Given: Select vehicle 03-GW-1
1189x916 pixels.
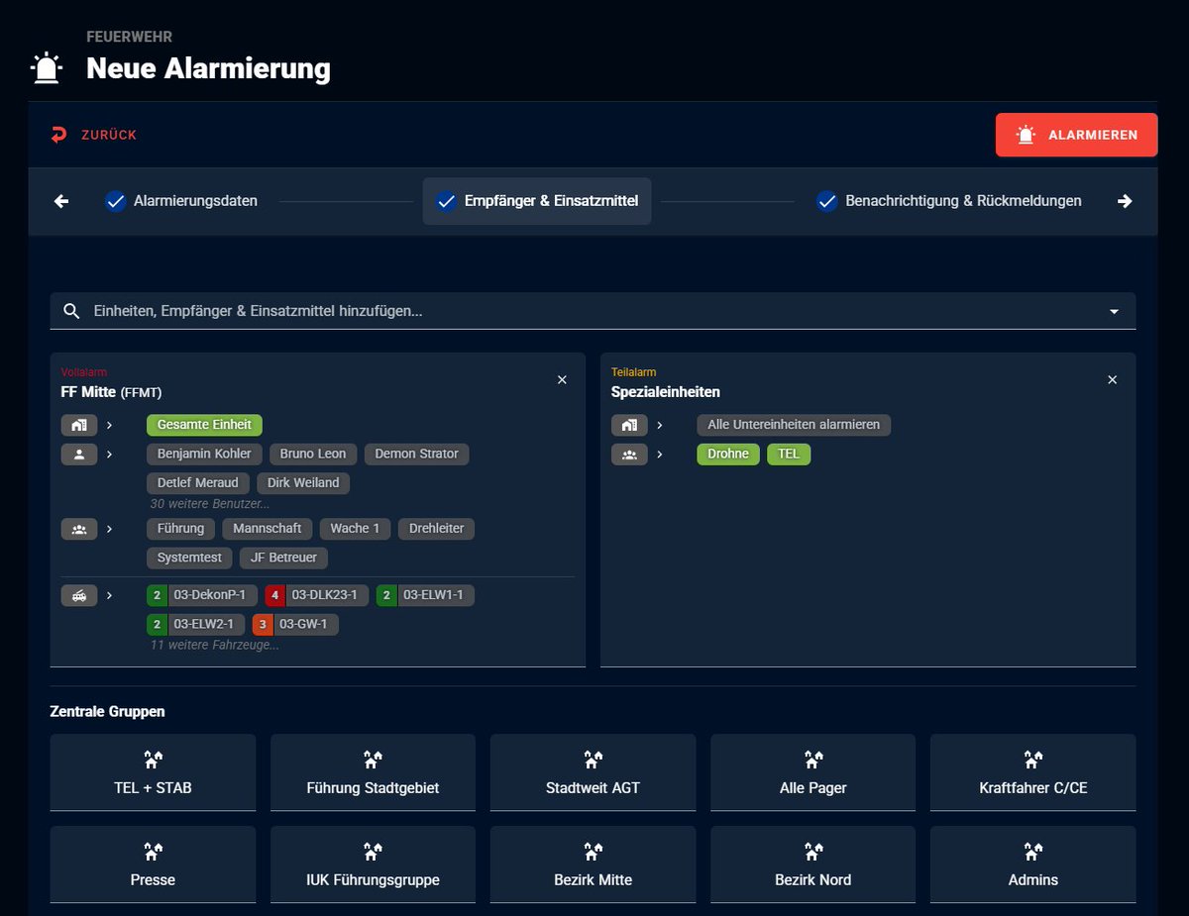Looking at the screenshot, I should coord(295,625).
